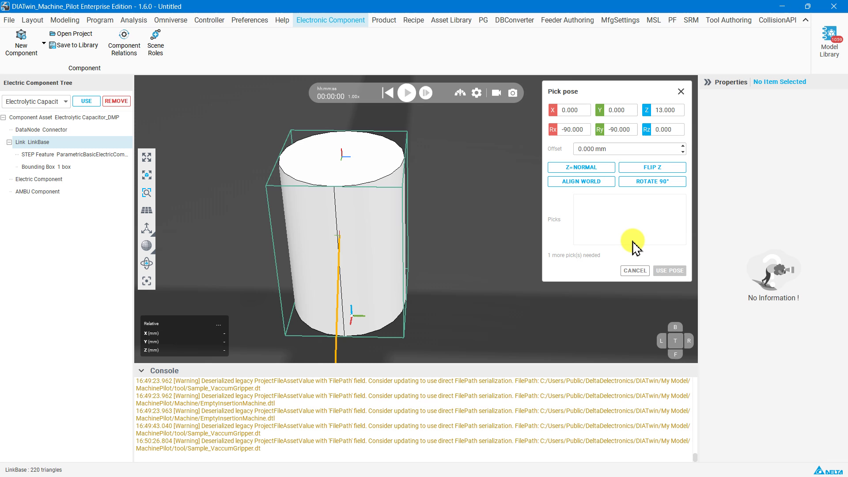
Task: Select the orbit-around-object tool
Action: [147, 263]
